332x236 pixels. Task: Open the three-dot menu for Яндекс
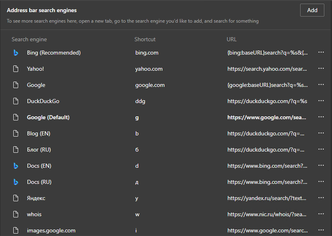pyautogui.click(x=321, y=198)
